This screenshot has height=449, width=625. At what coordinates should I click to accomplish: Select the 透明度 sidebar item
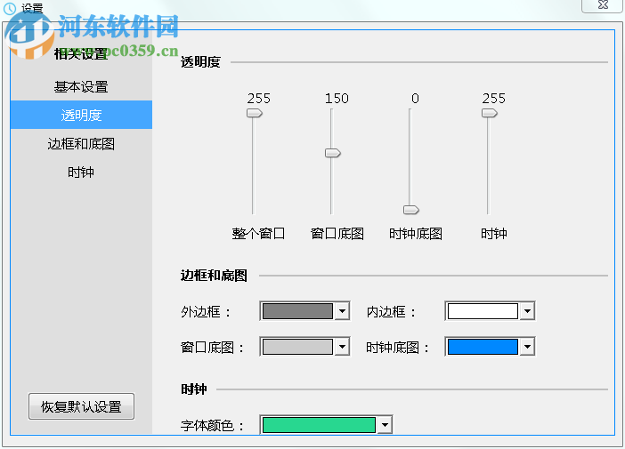81,115
